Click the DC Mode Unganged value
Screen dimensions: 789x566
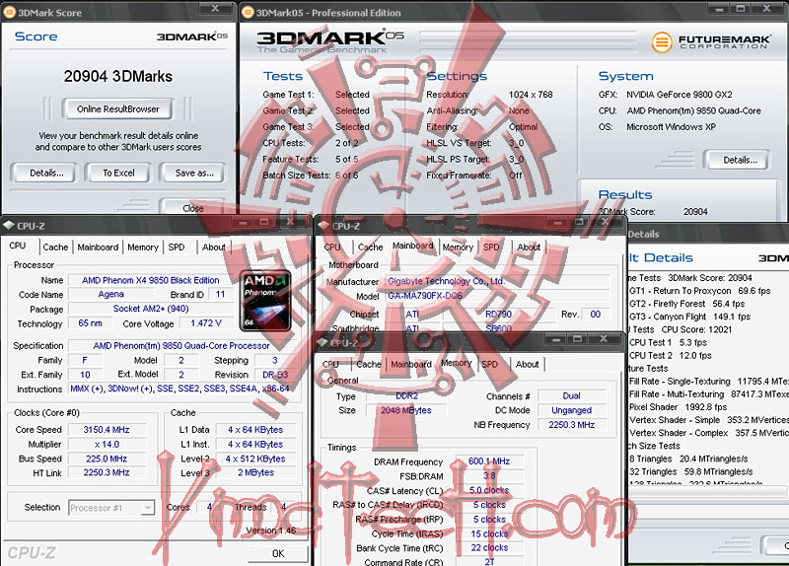572,410
